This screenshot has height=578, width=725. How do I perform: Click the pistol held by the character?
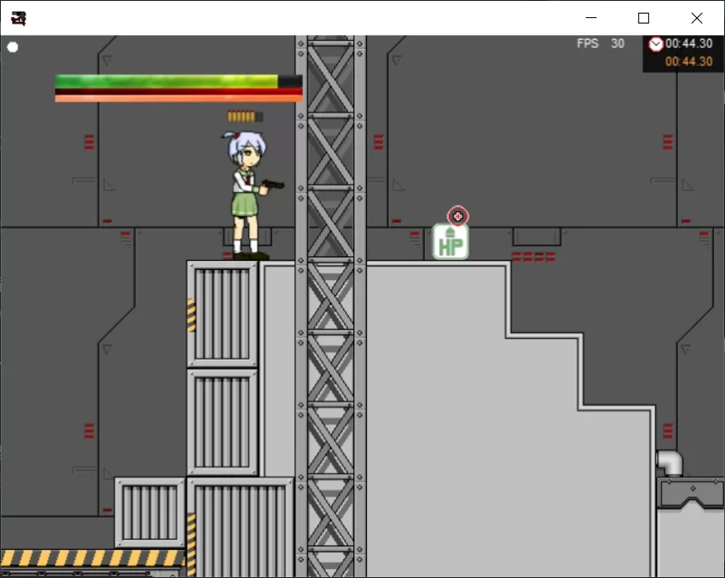click(x=273, y=185)
